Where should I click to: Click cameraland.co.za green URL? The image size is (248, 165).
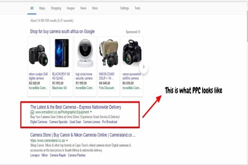click(48, 141)
